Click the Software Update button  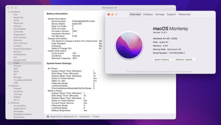185,60
